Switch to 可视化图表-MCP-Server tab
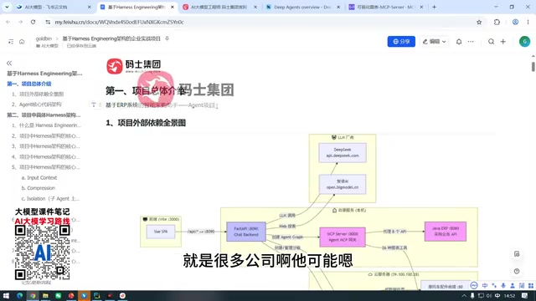Screen dimensions: 536x301 pos(386,7)
